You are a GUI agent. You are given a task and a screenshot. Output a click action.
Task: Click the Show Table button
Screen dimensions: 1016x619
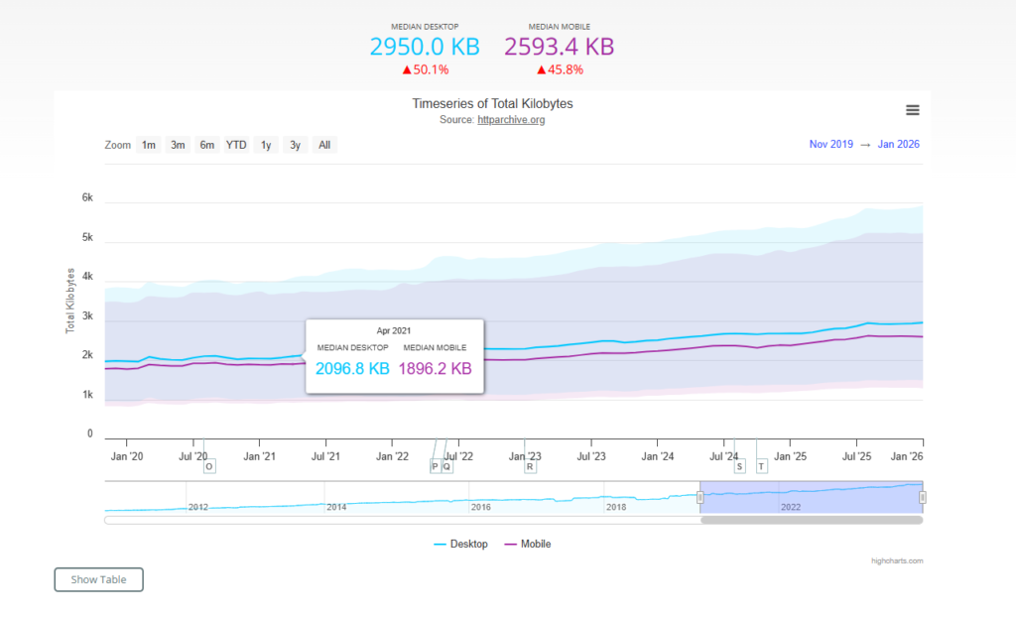pyautogui.click(x=98, y=579)
